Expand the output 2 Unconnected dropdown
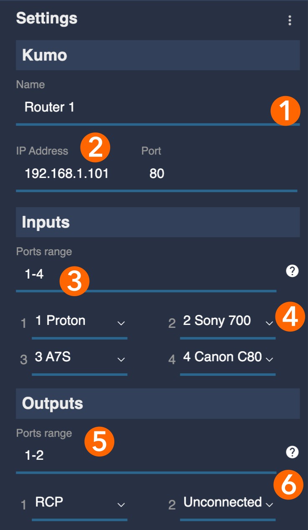 coord(227,503)
